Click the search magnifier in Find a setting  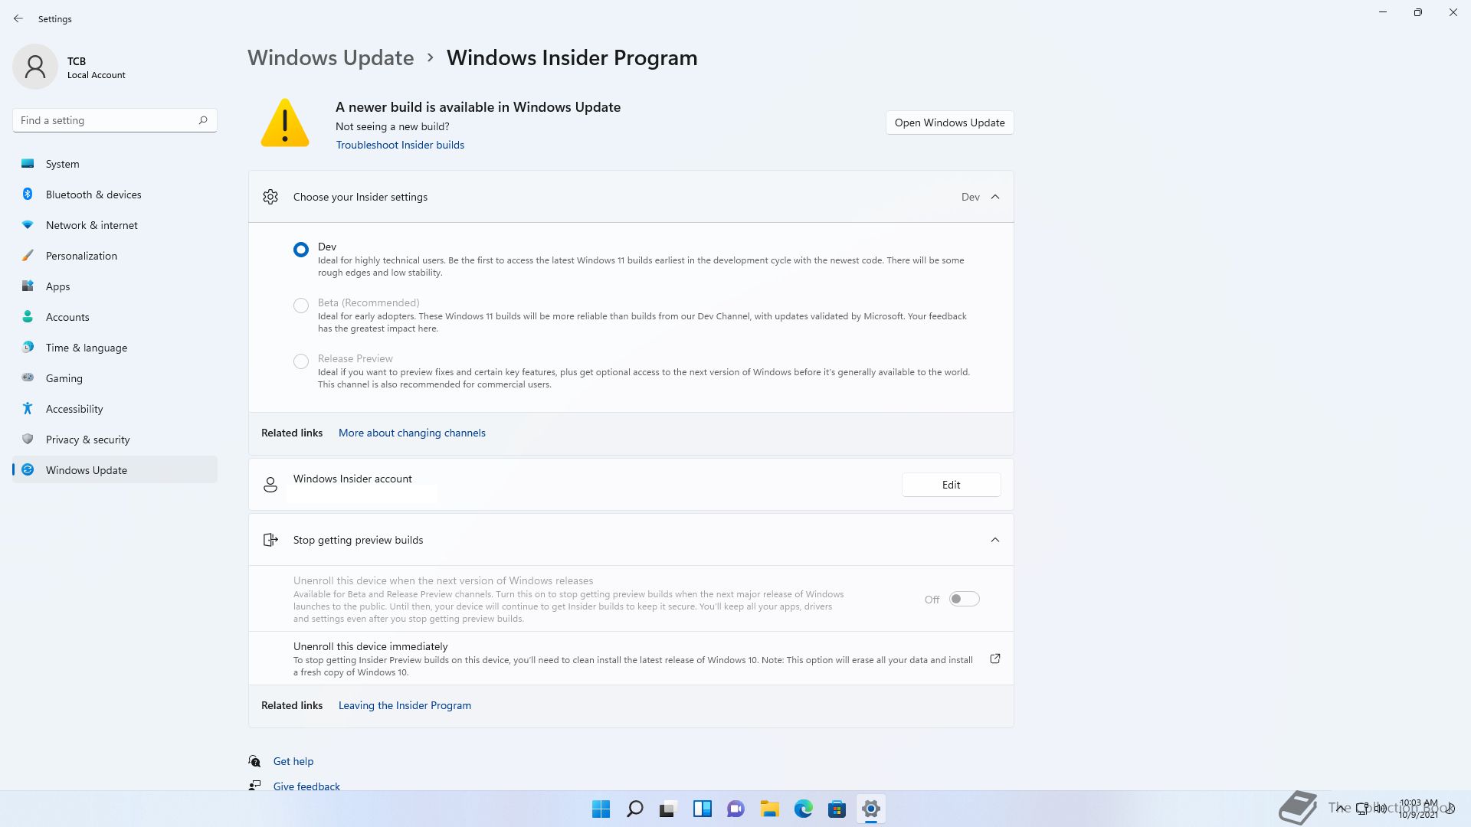click(x=203, y=120)
